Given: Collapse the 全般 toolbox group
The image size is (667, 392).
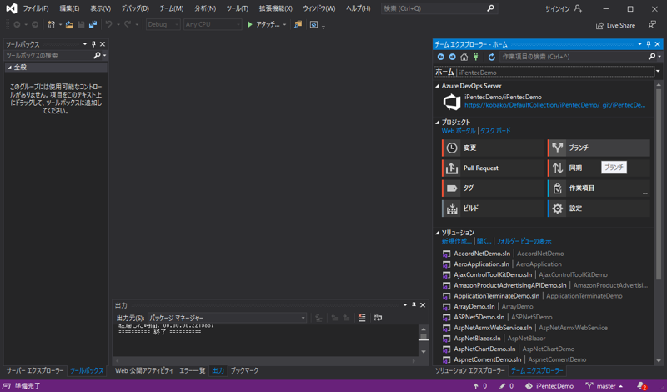Looking at the screenshot, I should pos(9,68).
